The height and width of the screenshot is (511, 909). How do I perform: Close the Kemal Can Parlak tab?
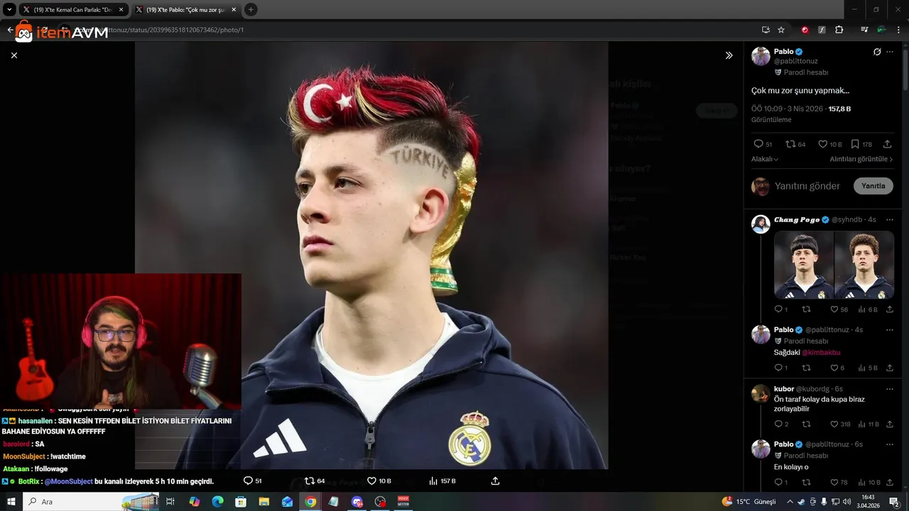click(121, 10)
